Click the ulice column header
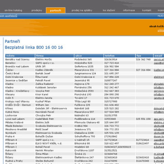Viewport: 164px width, 164px height. click(x=89, y=56)
